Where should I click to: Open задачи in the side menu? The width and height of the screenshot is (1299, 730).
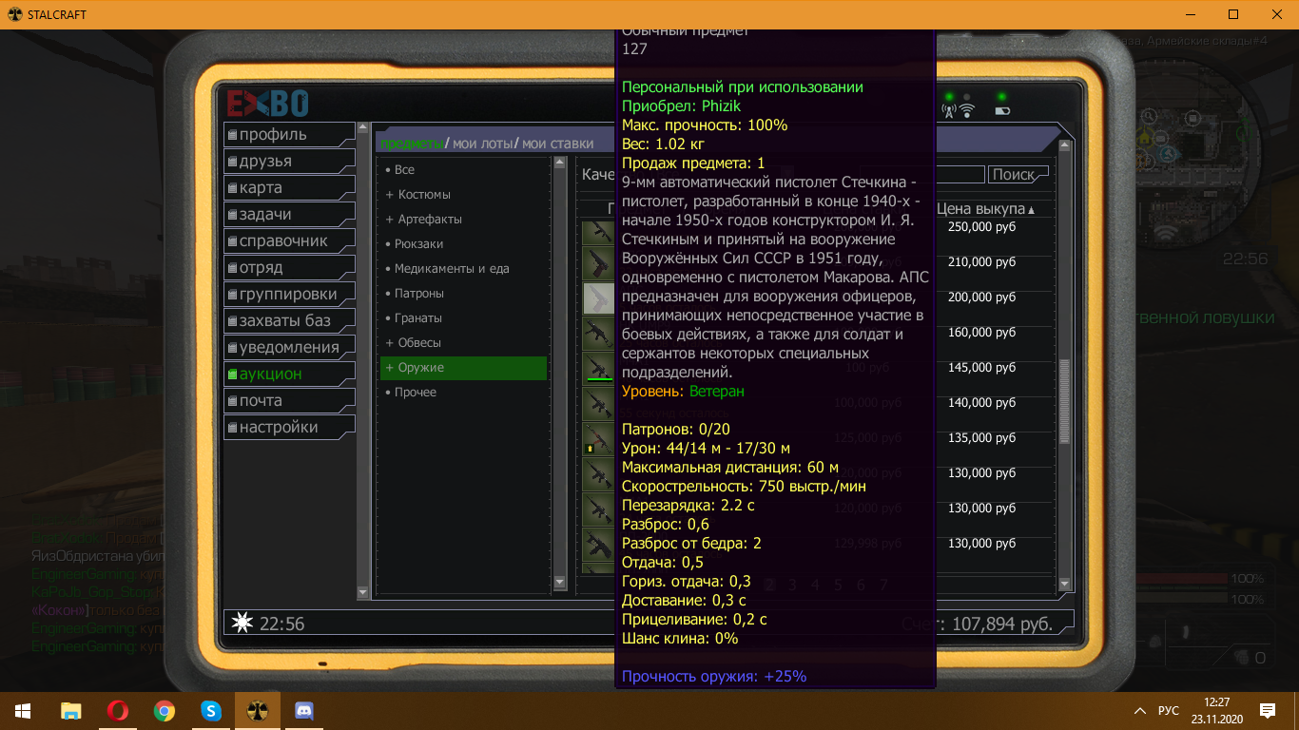coord(289,214)
